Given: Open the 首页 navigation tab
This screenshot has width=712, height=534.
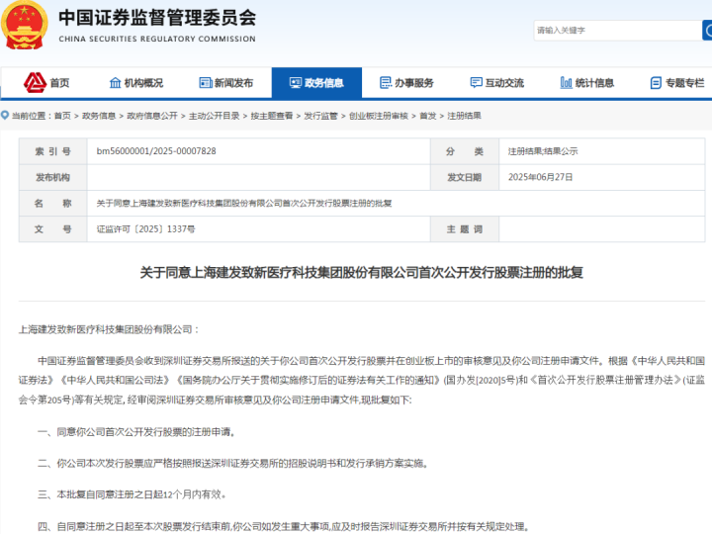Looking at the screenshot, I should coord(45,83).
